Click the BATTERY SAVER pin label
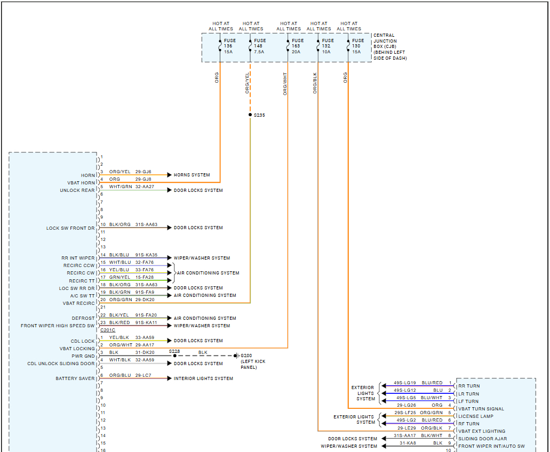This screenshot has width=550, height=452. (x=75, y=378)
